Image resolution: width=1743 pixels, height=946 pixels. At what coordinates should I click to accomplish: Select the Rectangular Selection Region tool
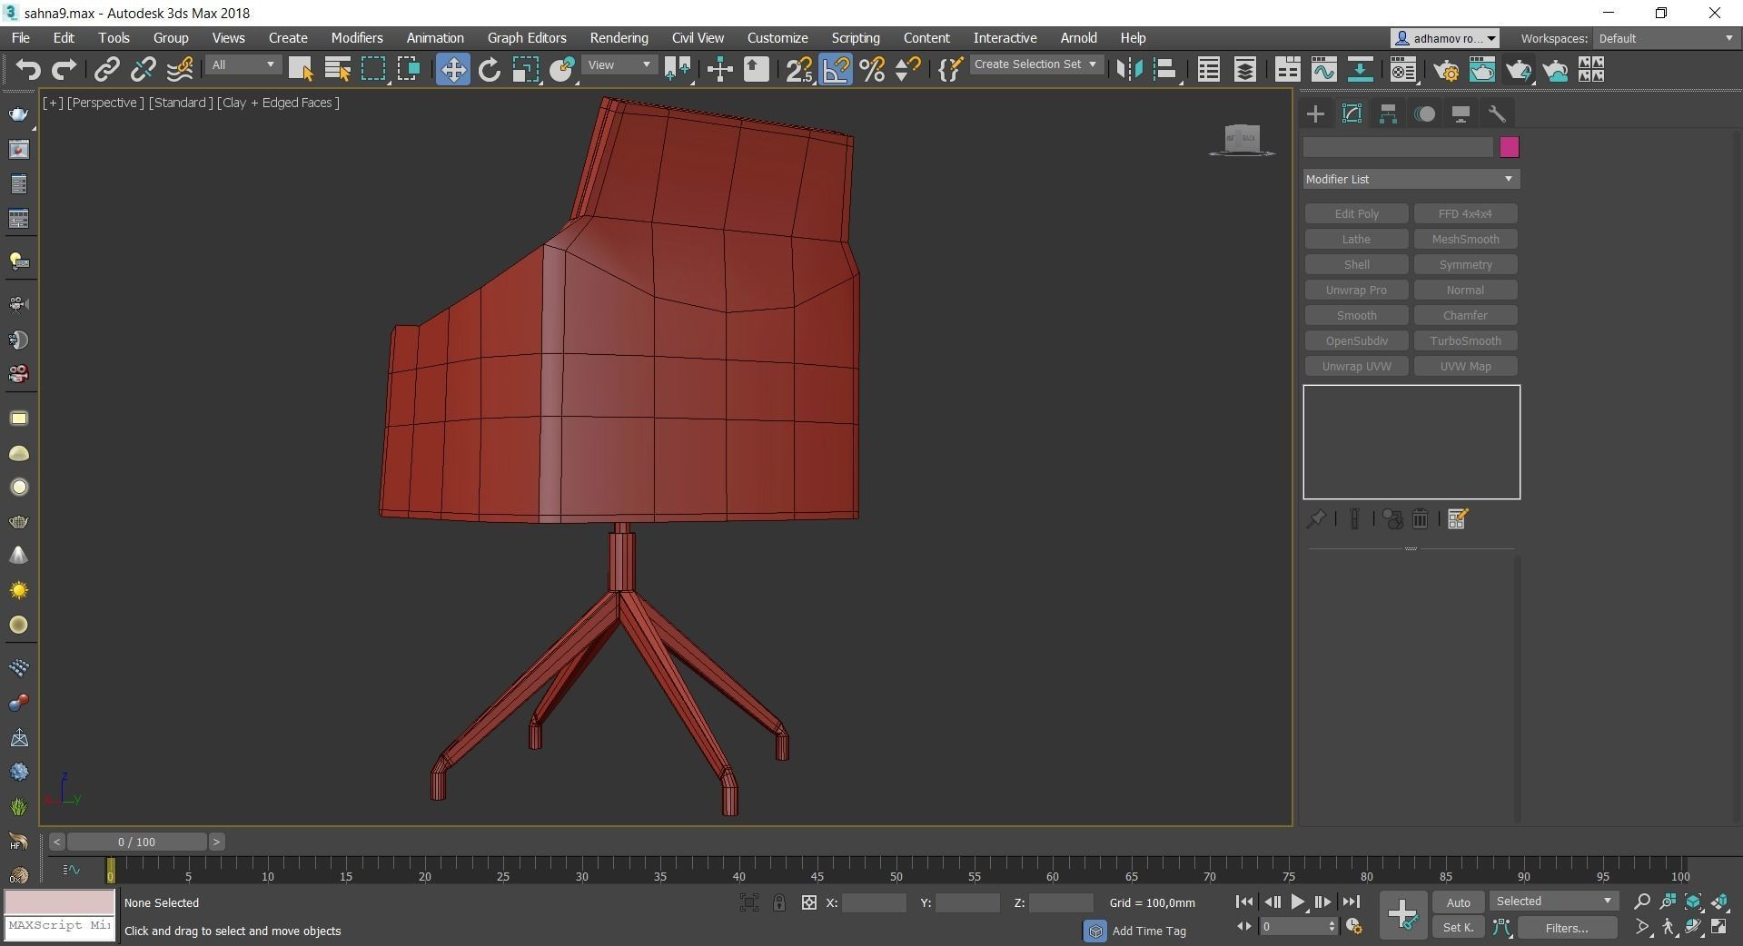pyautogui.click(x=374, y=70)
